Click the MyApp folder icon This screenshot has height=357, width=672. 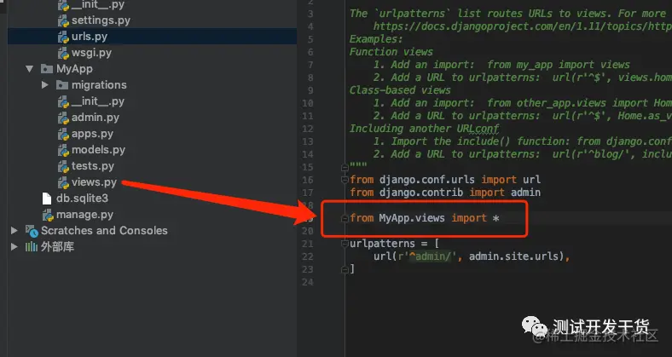[47, 68]
